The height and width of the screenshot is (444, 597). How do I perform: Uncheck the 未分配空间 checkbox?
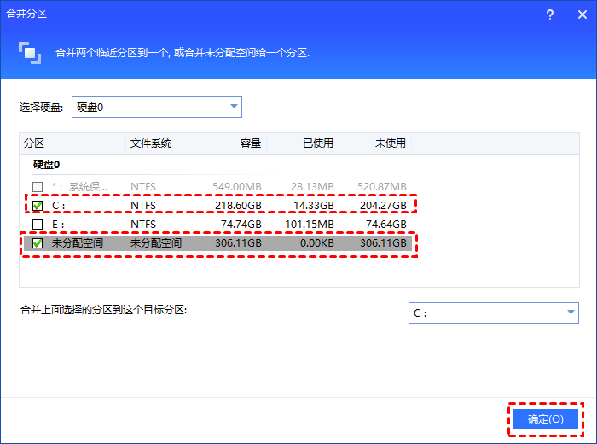38,243
